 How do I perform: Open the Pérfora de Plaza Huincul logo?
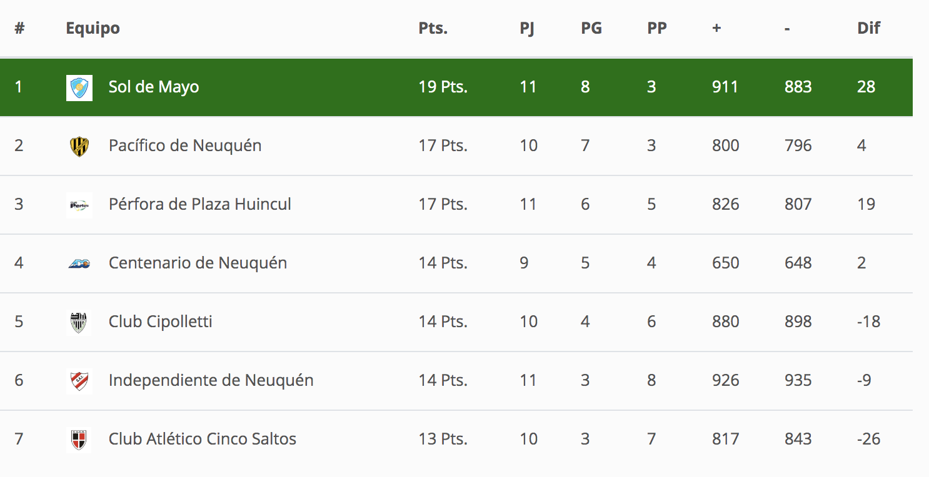79,205
